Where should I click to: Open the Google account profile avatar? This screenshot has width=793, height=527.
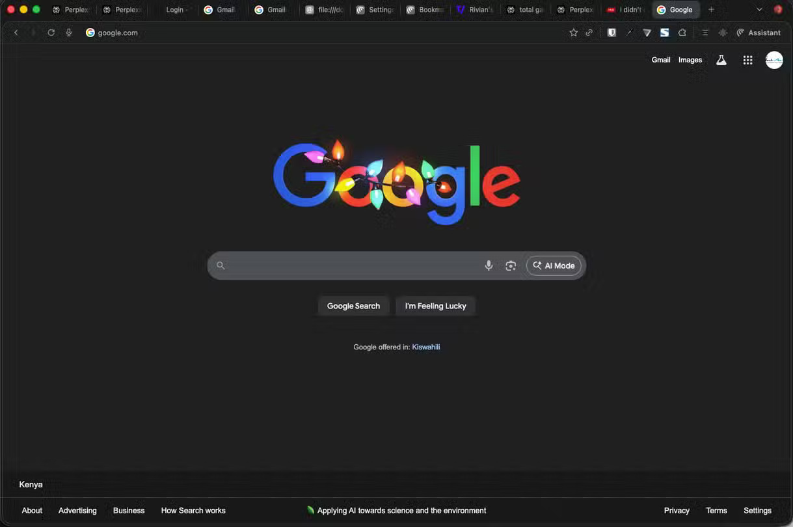(773, 59)
